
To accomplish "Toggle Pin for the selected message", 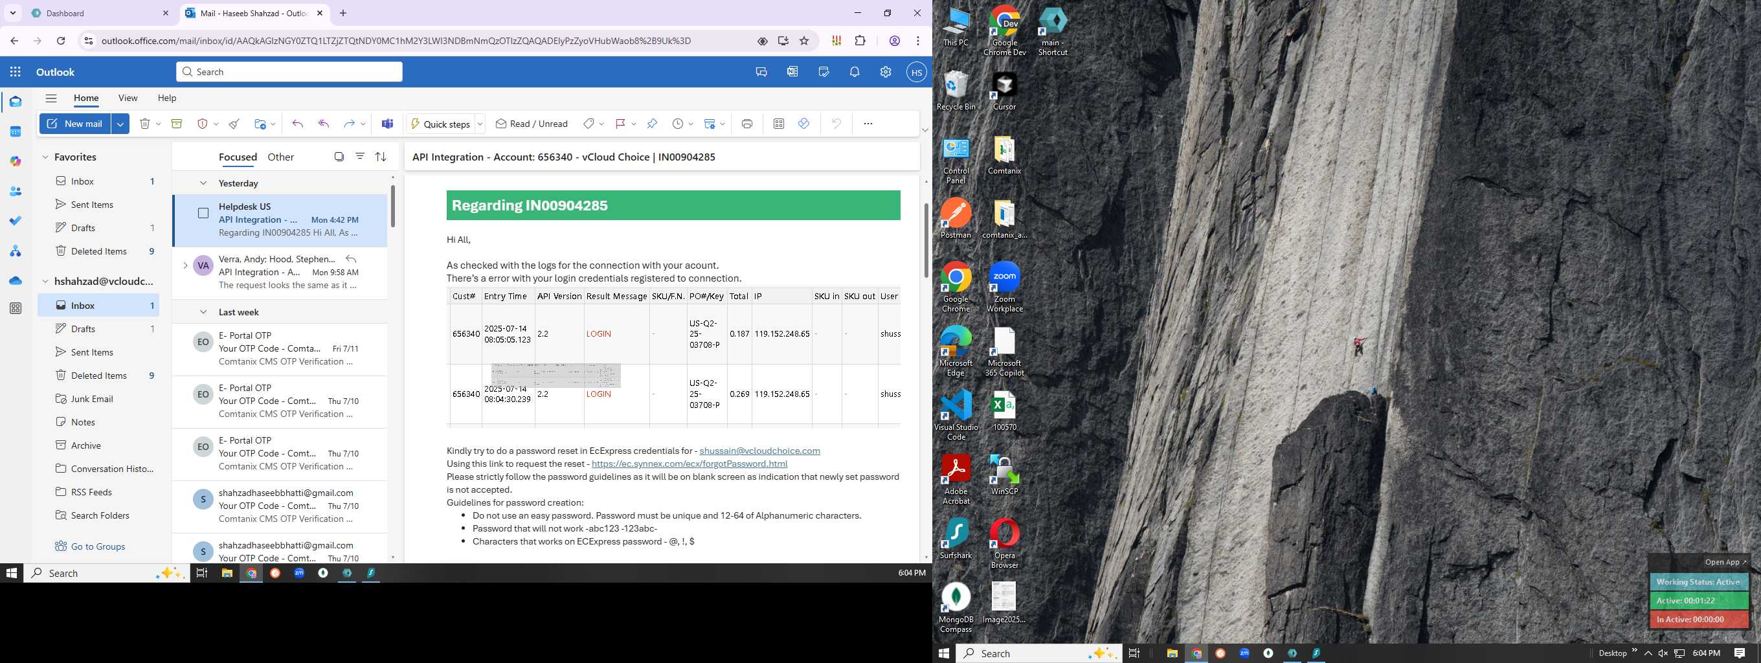I will coord(652,124).
